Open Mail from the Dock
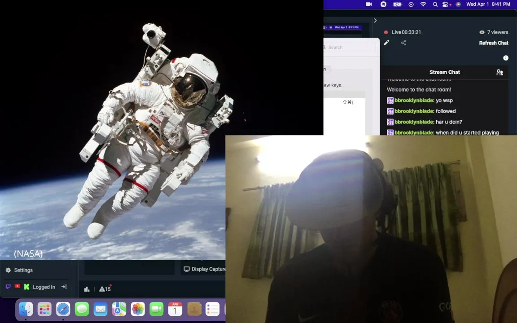Image resolution: width=517 pixels, height=323 pixels. click(x=100, y=309)
